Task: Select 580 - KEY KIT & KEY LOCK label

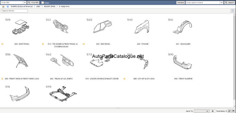Action: pyautogui.click(x=144, y=79)
